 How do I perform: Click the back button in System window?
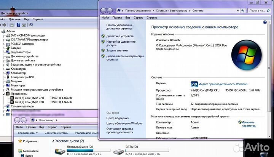tap(103, 11)
